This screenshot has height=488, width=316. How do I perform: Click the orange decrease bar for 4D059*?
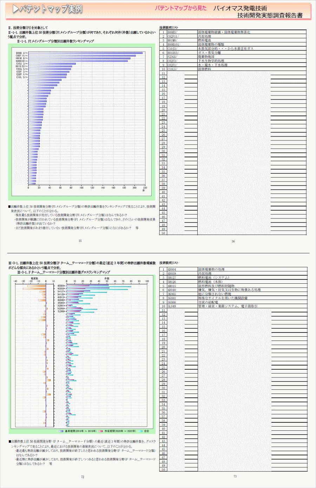click(x=34, y=289)
